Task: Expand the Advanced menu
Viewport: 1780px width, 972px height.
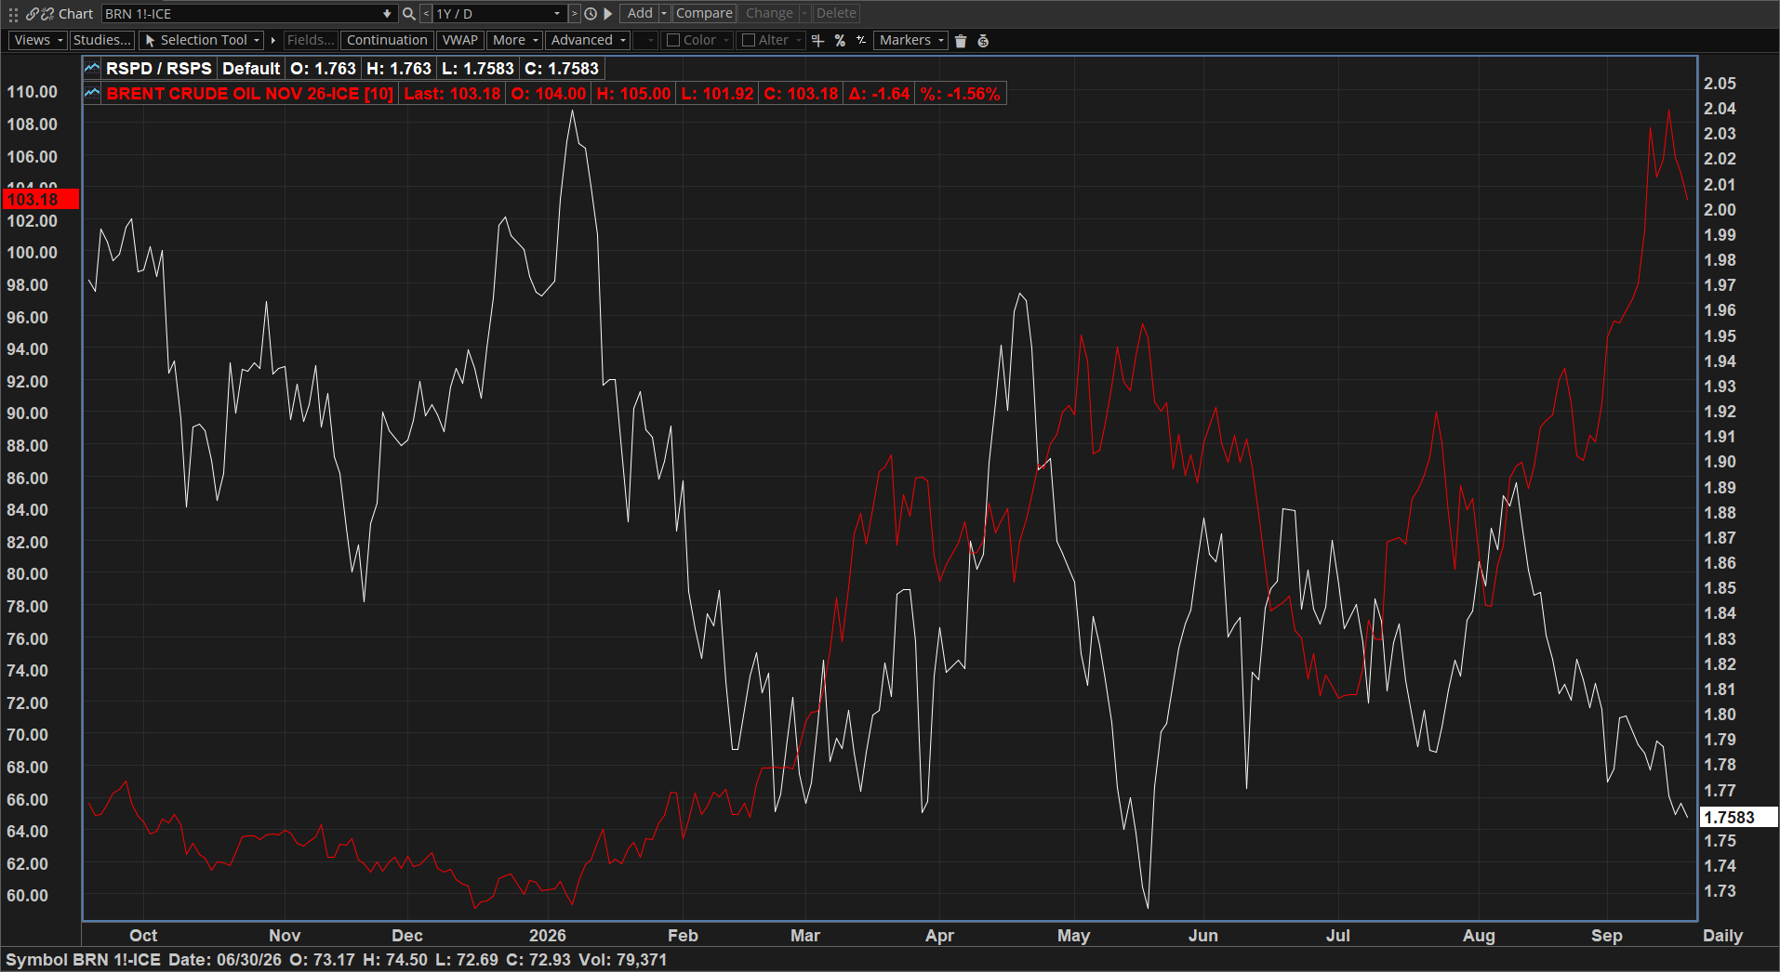Action: [588, 40]
